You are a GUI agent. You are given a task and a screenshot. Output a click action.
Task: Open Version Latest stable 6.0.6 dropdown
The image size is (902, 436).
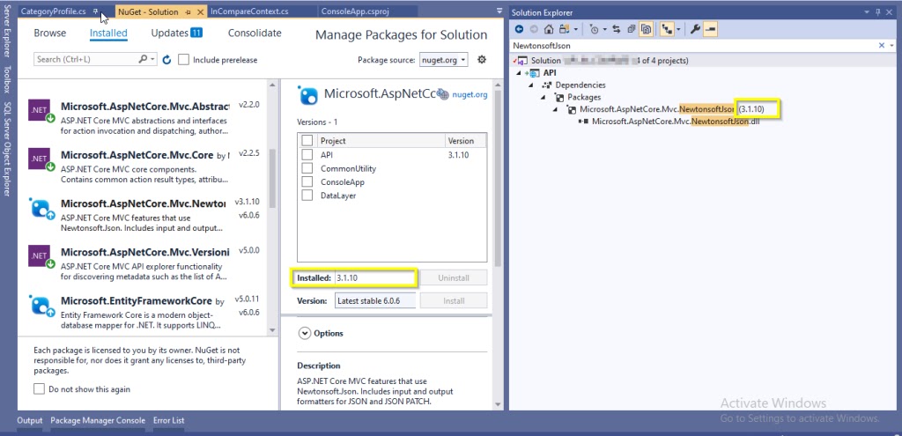click(375, 301)
